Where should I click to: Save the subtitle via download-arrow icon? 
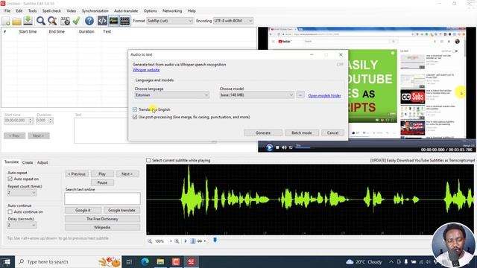point(28,21)
